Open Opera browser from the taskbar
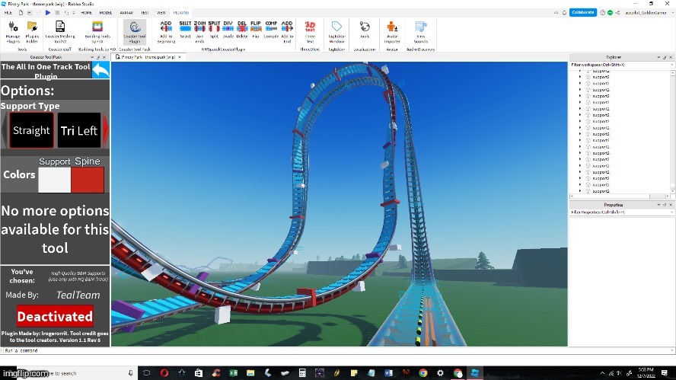Viewport: 676px width, 380px height. [x=164, y=372]
